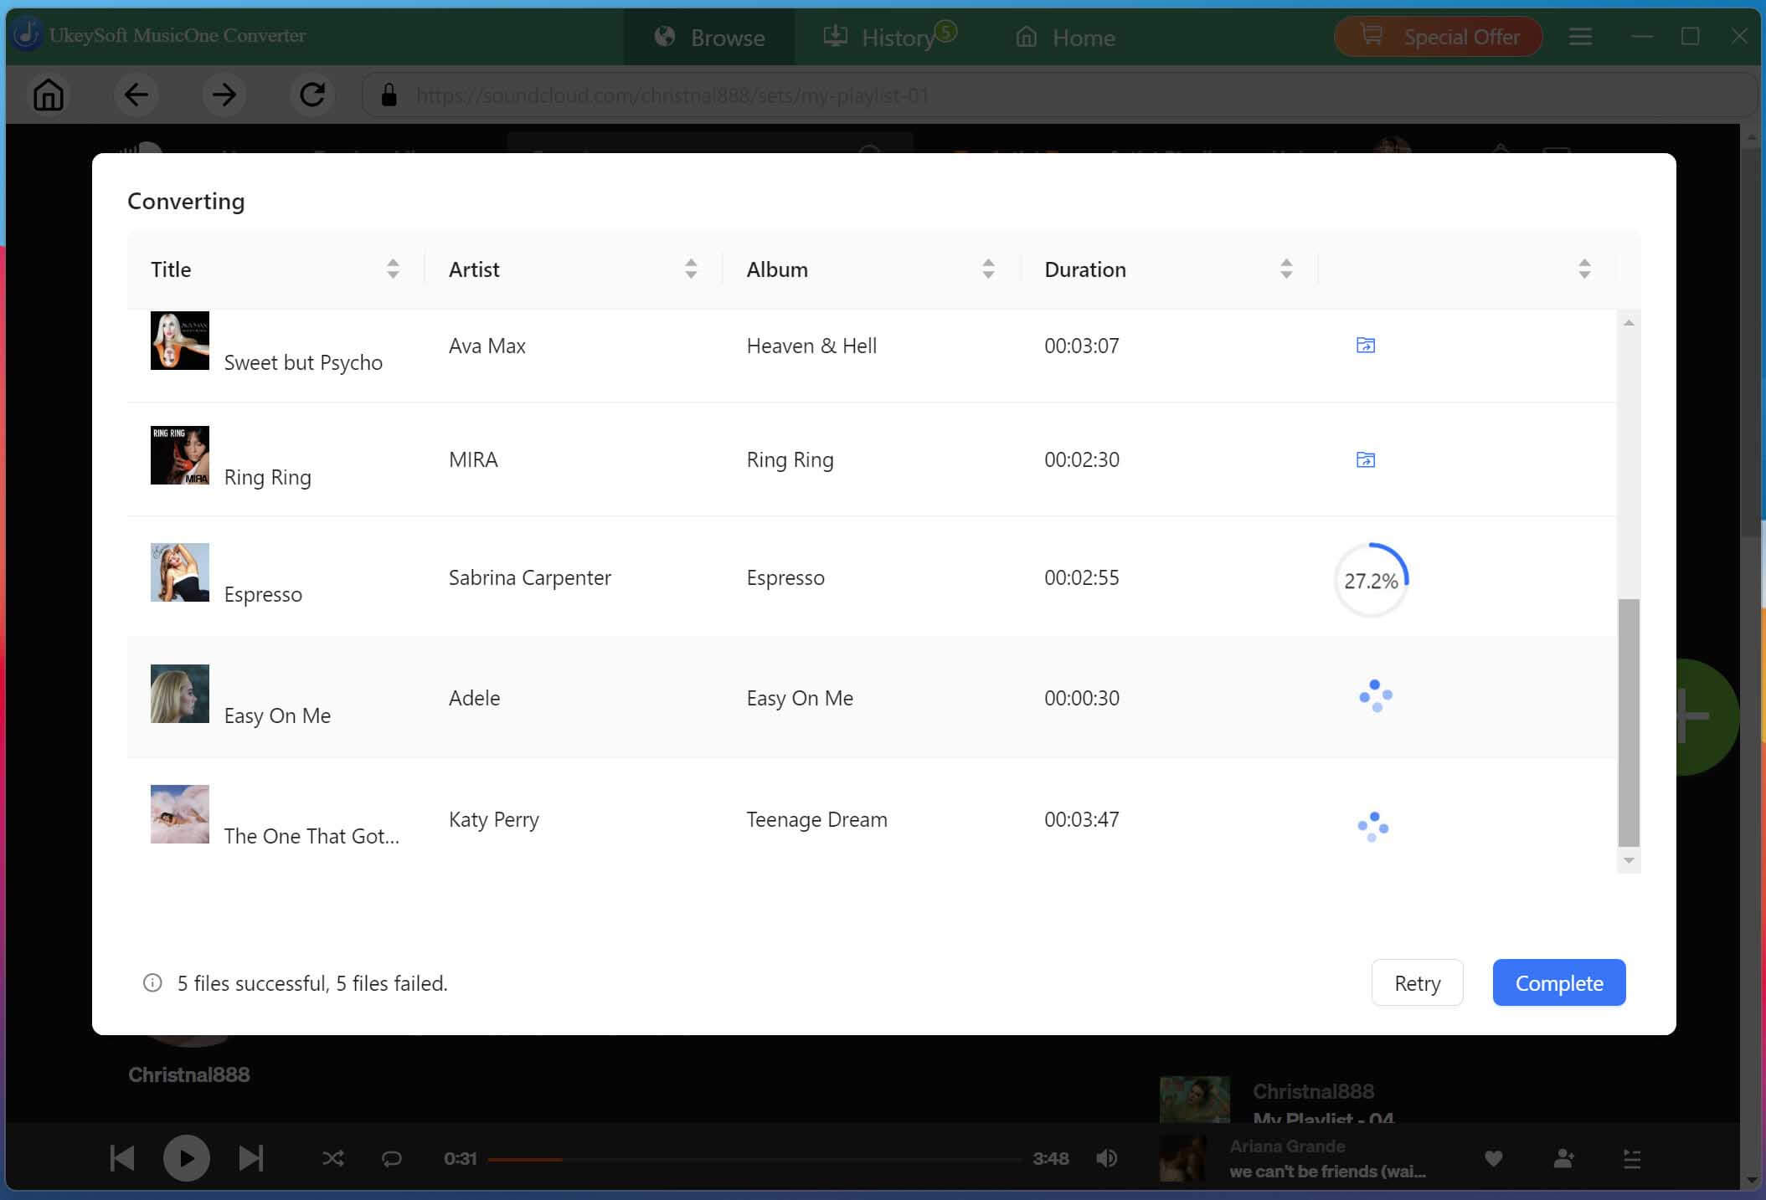The image size is (1766, 1200).
Task: Click the 'Ava Max' artist cell
Action: [487, 346]
